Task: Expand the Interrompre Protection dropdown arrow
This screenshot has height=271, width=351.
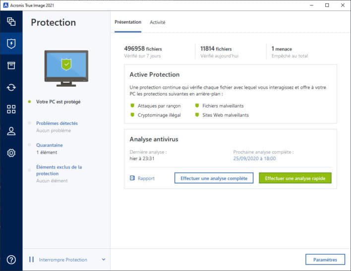Action: tap(104, 260)
